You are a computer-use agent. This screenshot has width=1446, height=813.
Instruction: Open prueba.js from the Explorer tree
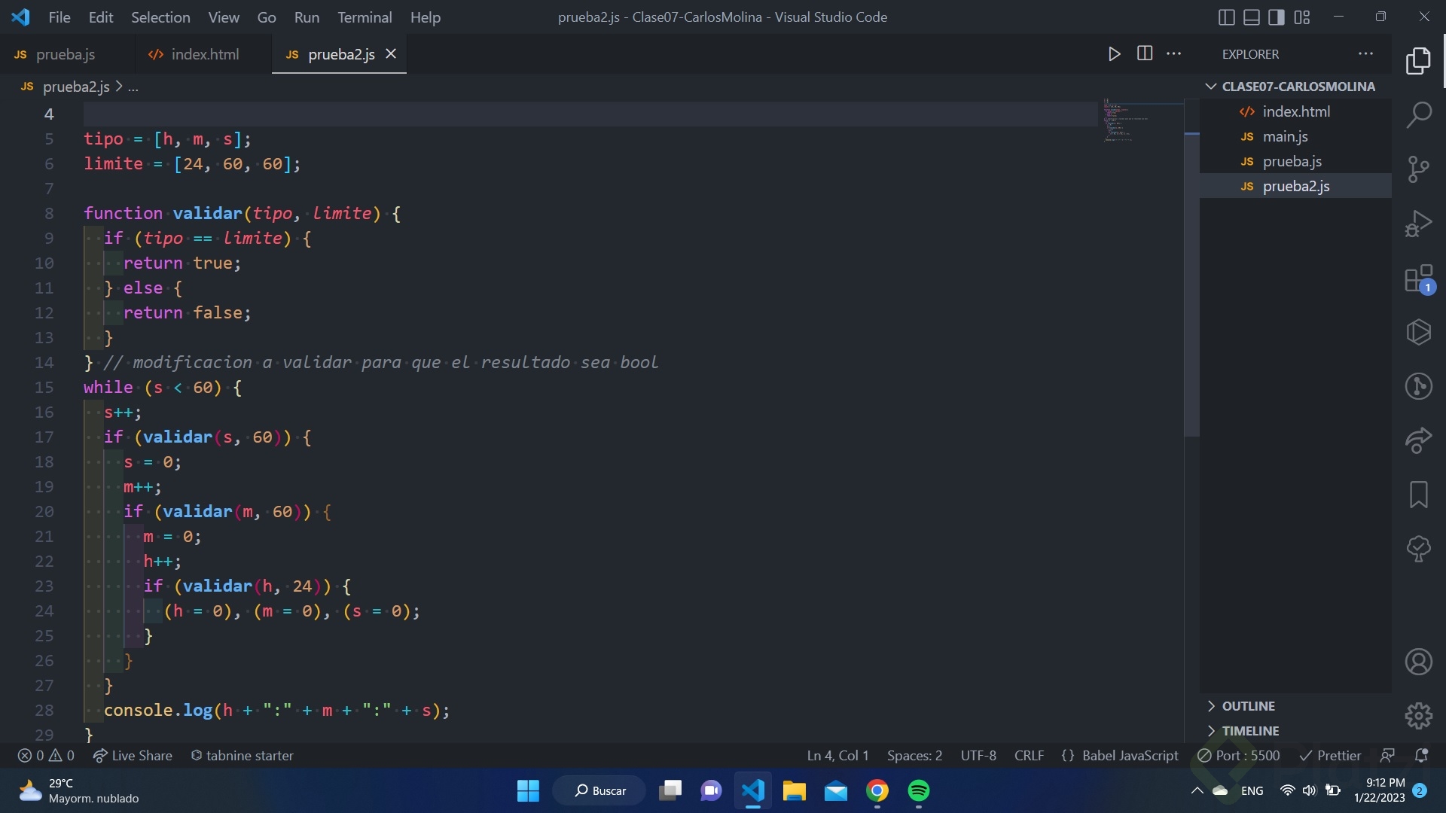[x=1295, y=161]
